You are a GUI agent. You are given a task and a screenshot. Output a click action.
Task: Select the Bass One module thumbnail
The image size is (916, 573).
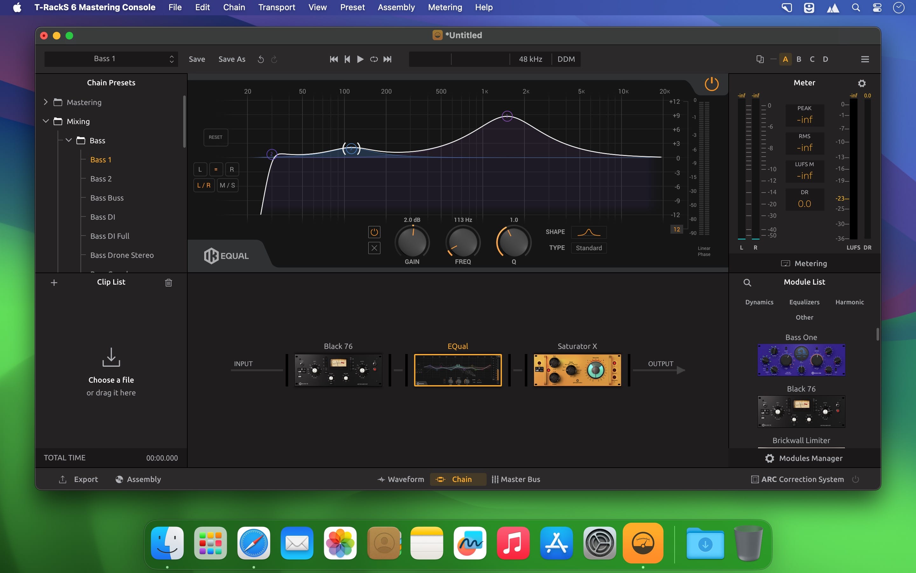click(x=801, y=360)
